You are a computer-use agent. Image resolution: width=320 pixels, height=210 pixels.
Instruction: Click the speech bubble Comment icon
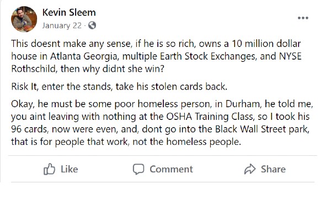[138, 169]
